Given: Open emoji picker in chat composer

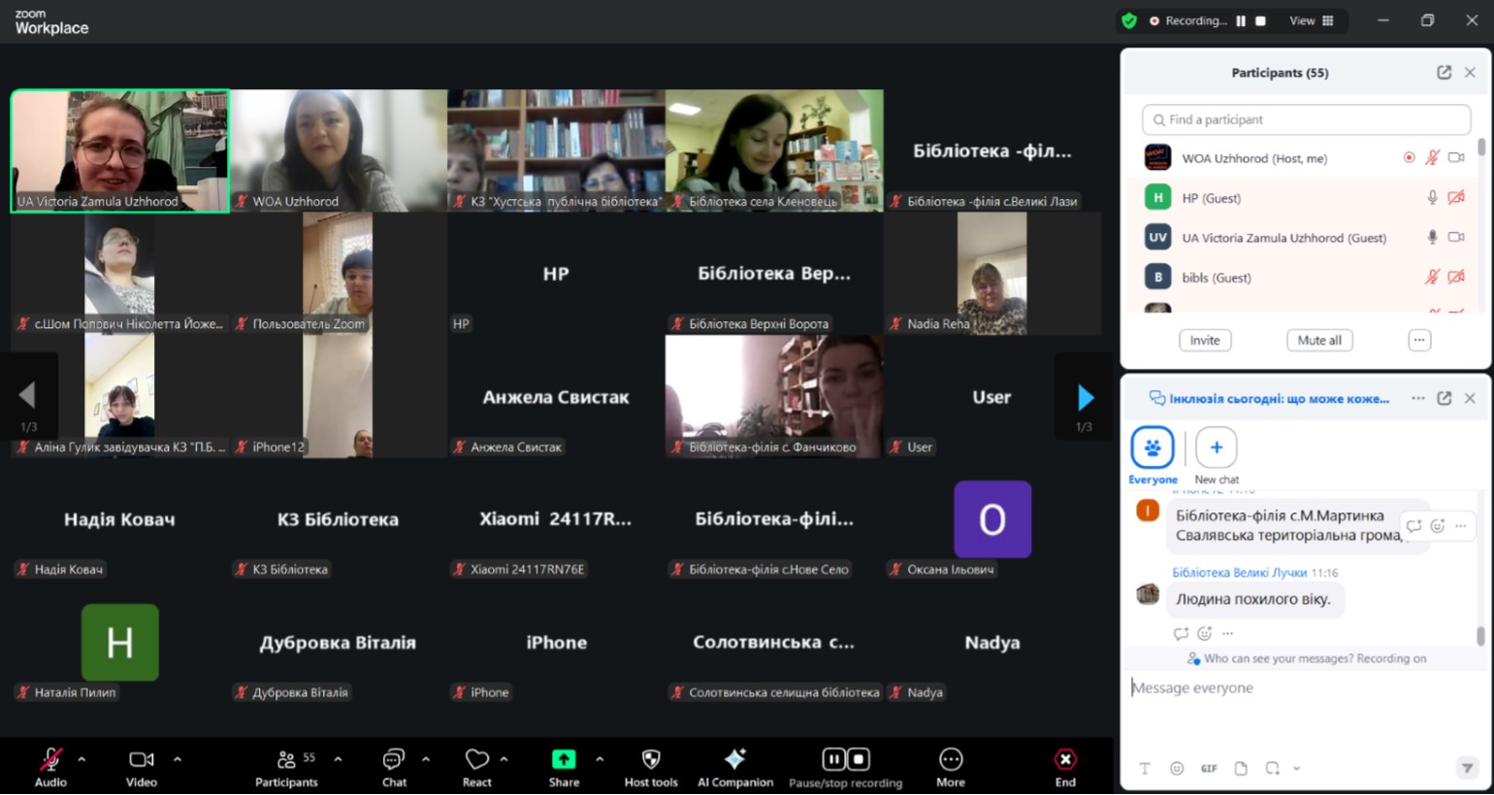Looking at the screenshot, I should pyautogui.click(x=1177, y=769).
